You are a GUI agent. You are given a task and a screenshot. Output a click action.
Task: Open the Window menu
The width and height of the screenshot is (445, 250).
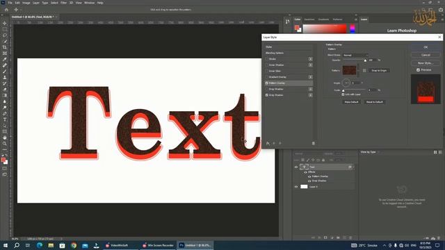click(90, 3)
